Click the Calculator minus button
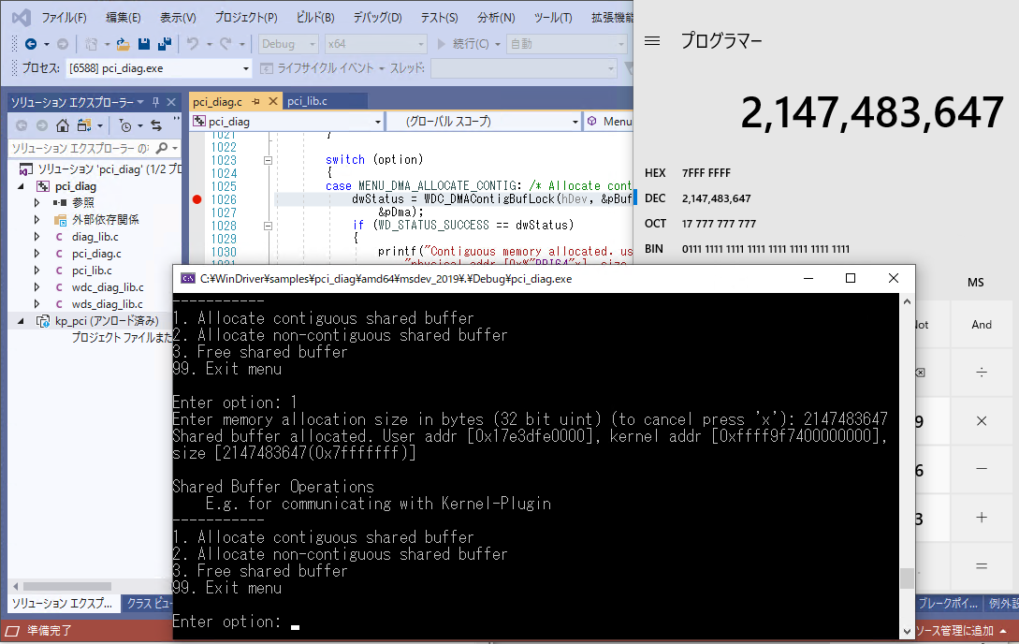The width and height of the screenshot is (1019, 644). (982, 469)
